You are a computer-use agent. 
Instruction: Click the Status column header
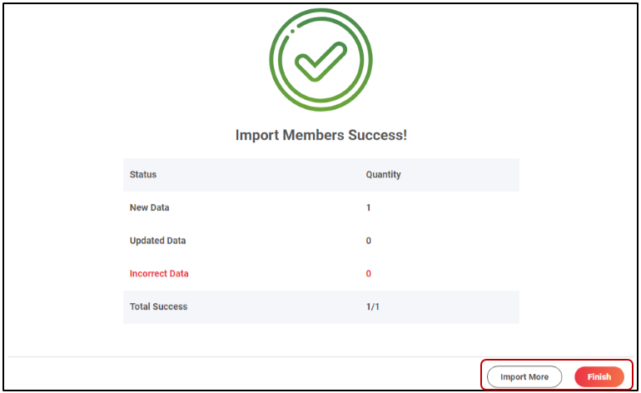pos(143,175)
